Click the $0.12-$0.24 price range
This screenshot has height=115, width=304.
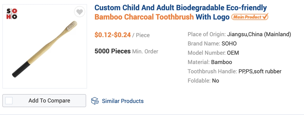point(113,35)
